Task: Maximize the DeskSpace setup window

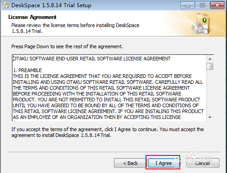Action: (202, 5)
